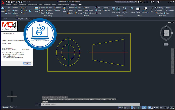Screen dimensions: 175x110
Task: Toggle object snap tracking in status bar
Action: click(x=143, y=108)
